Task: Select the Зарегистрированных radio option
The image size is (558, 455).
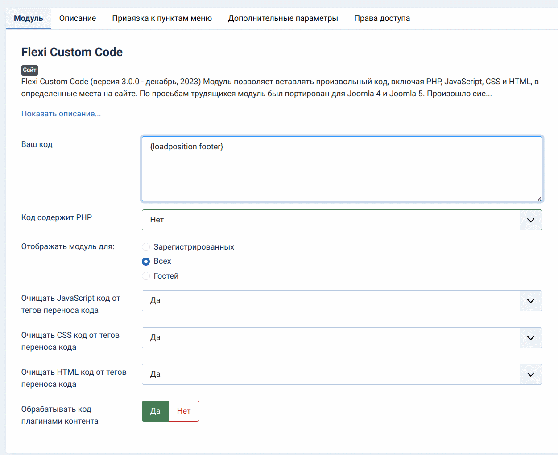Action: (146, 247)
